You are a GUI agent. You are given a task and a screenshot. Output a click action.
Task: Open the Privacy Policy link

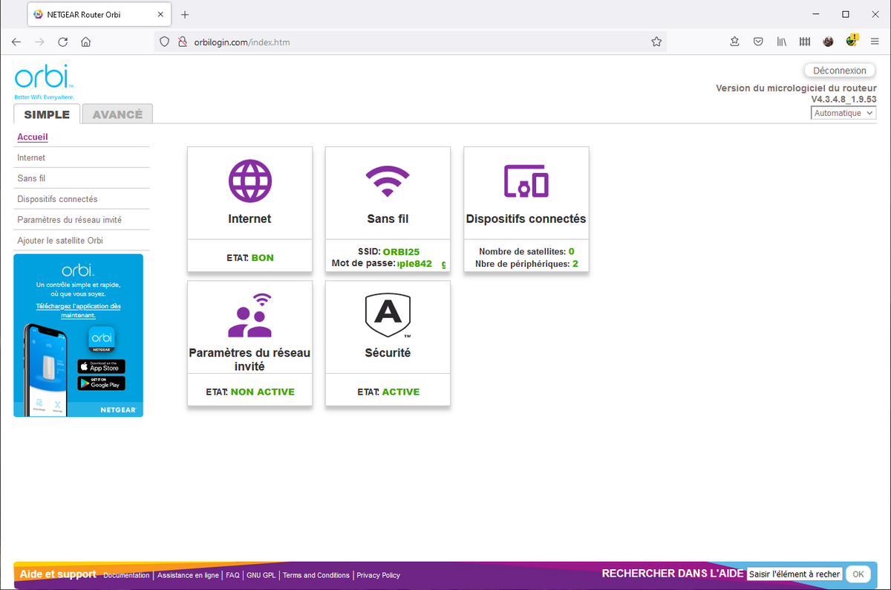[x=379, y=575]
